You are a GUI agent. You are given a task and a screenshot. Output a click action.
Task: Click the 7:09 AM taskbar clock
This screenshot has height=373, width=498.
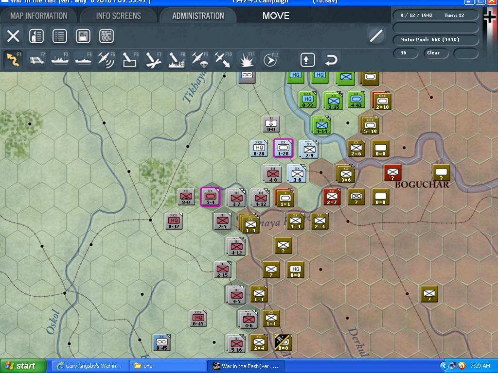[480, 366]
